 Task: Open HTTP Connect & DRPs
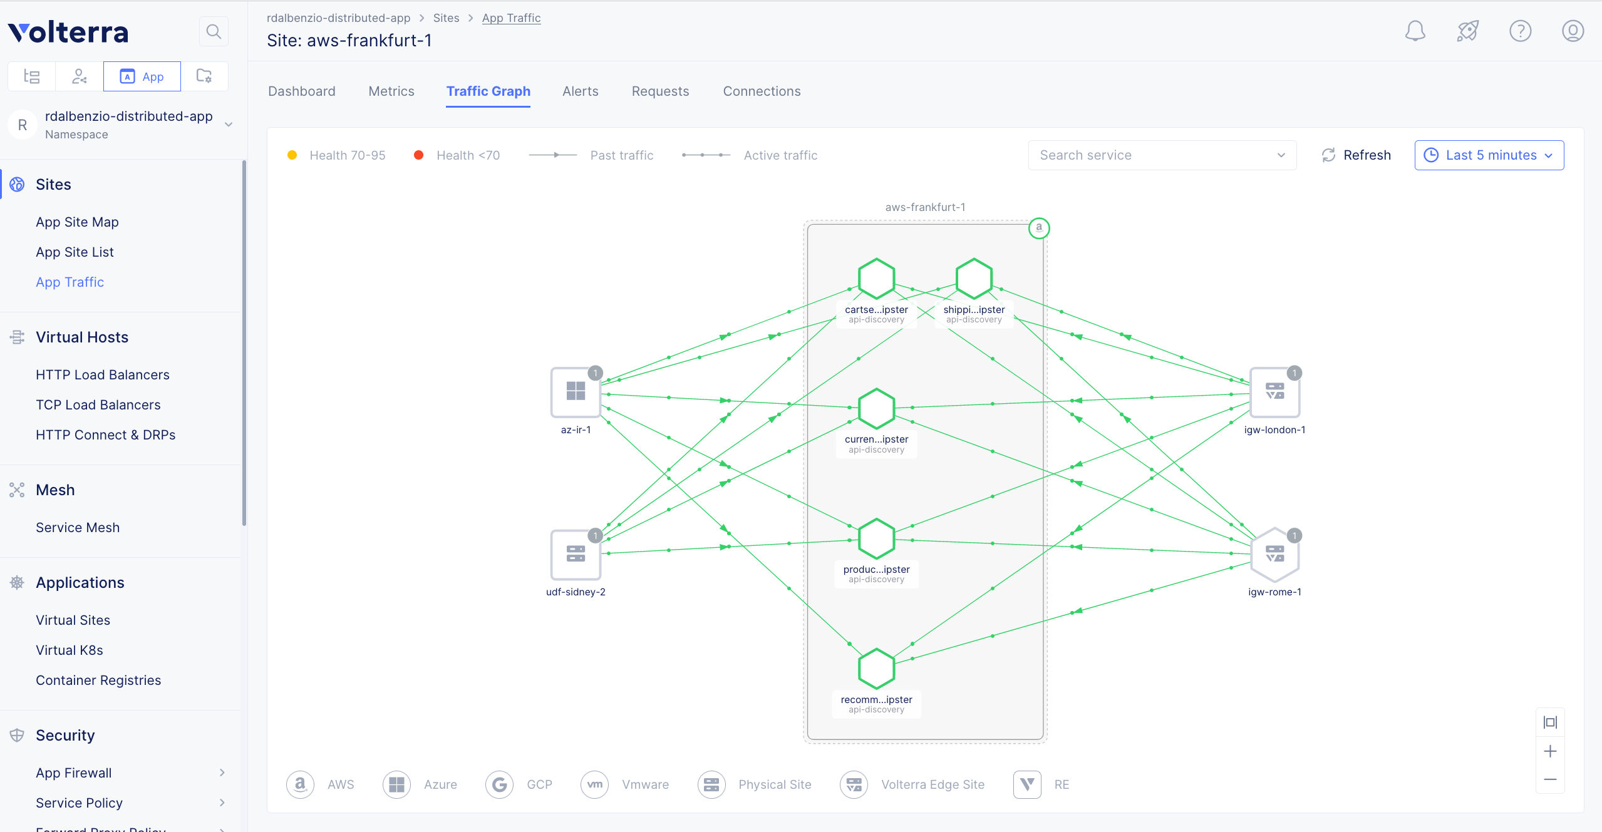[105, 435]
